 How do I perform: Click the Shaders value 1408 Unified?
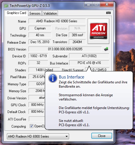pyautogui.click(x=44, y=70)
